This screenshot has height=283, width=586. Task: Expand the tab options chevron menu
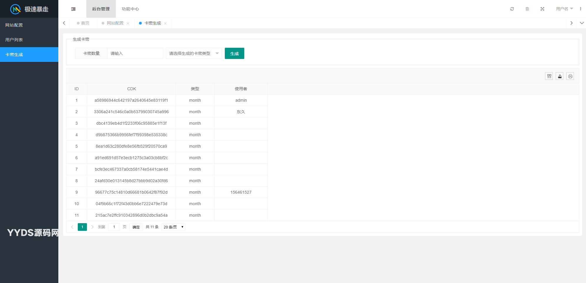[582, 23]
